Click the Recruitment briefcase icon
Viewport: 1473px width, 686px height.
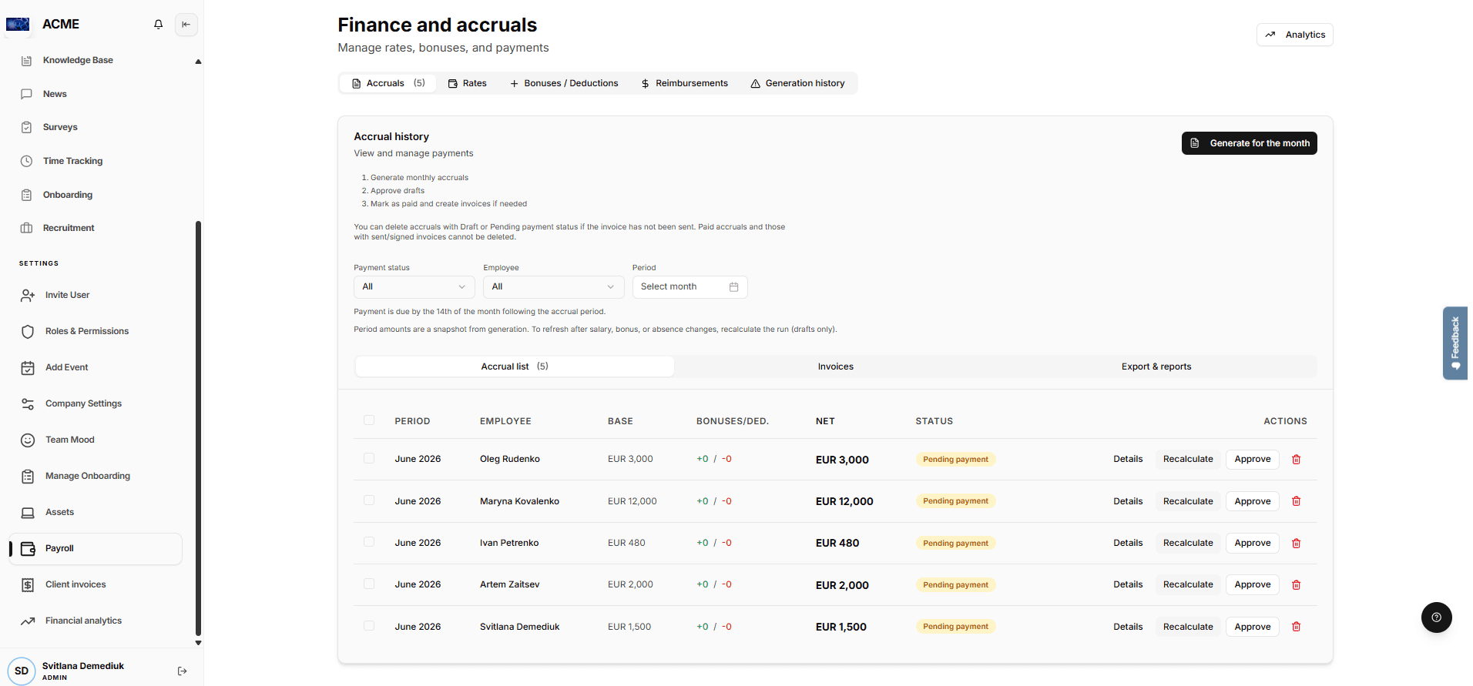point(26,228)
